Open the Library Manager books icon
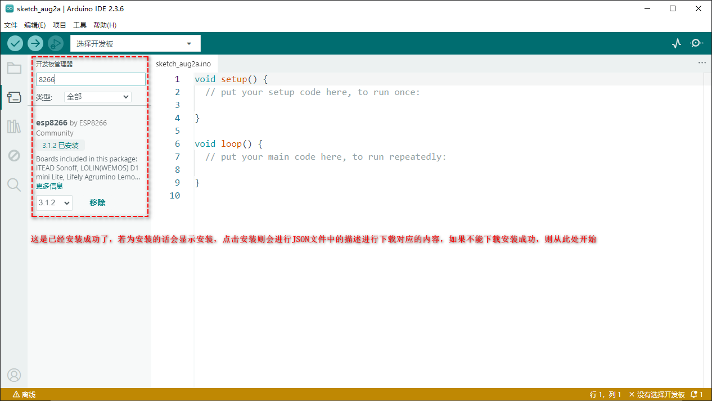This screenshot has height=401, width=712. 14,127
